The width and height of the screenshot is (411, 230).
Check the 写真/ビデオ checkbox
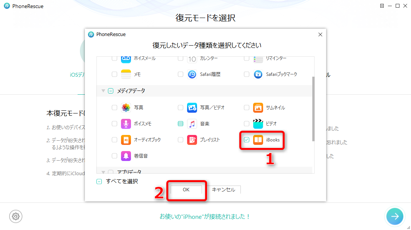pos(180,108)
